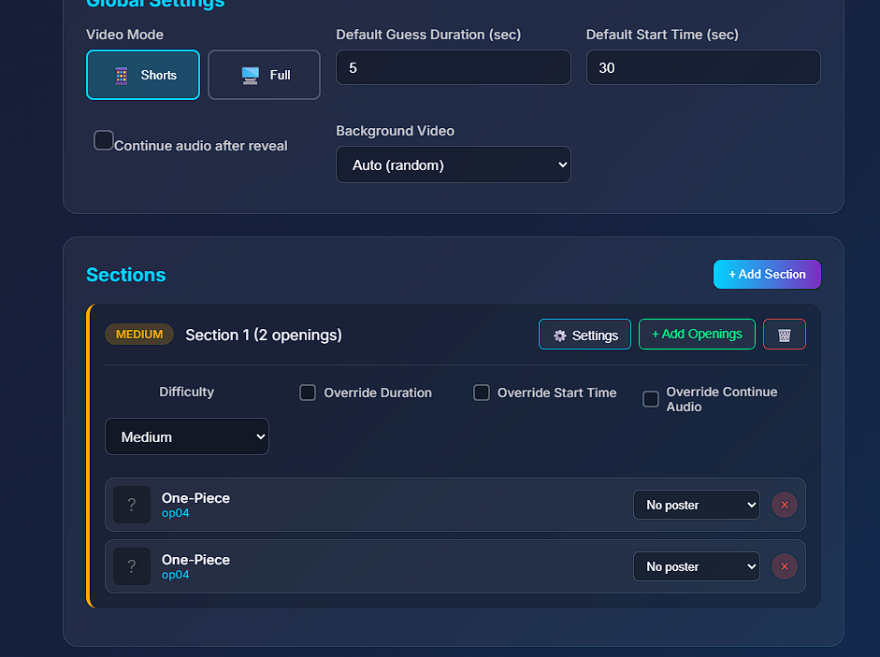Screen dimensions: 880x657
Task: Open poster dropdown for first One-Piece
Action: click(x=697, y=505)
